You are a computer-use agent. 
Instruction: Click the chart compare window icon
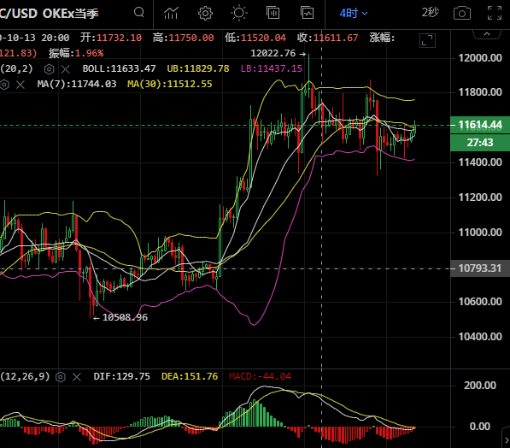point(307,13)
